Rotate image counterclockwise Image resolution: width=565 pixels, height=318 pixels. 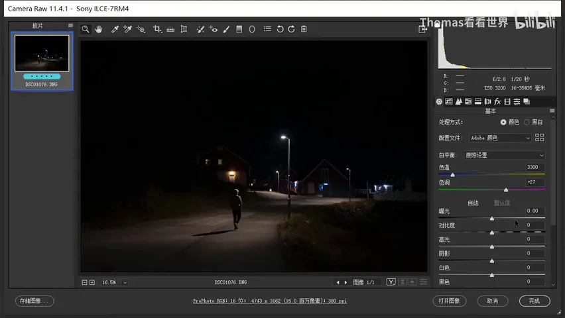click(x=280, y=29)
